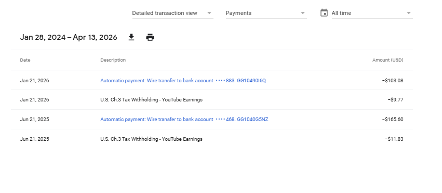This screenshot has width=442, height=193.
Task: Expand the Payments filter dropdown
Action: (266, 13)
